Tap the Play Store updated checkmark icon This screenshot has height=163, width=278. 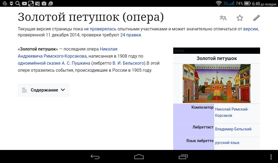coord(44,3)
